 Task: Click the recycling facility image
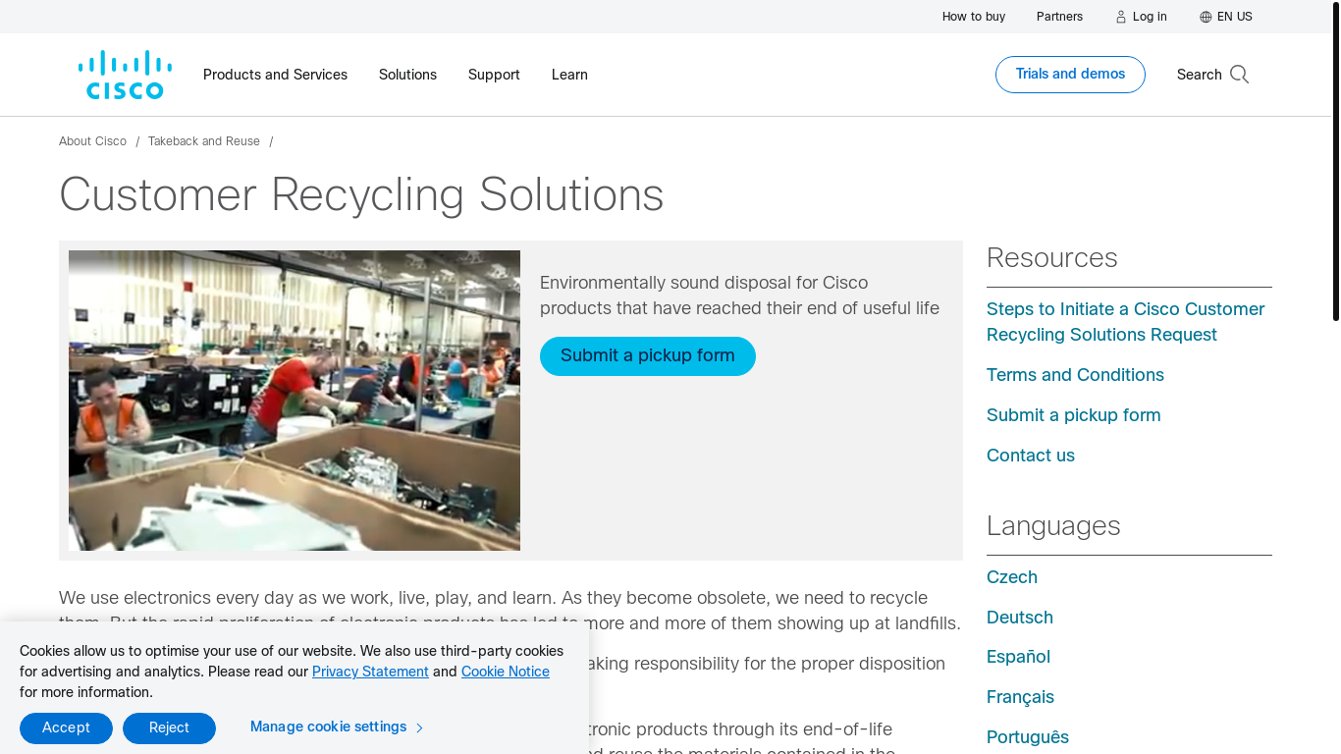click(x=295, y=401)
